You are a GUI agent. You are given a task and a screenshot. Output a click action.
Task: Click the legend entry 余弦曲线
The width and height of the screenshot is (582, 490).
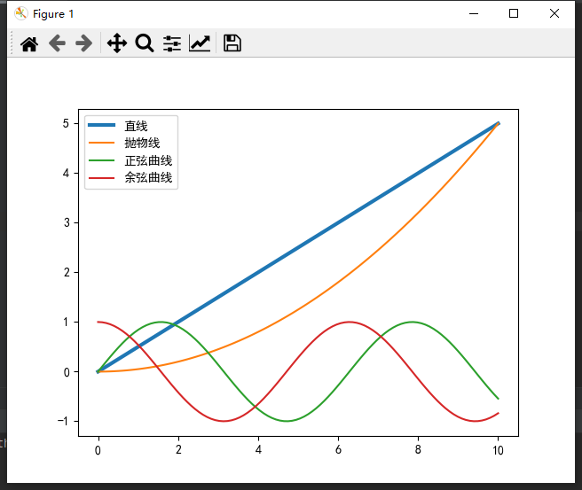148,177
